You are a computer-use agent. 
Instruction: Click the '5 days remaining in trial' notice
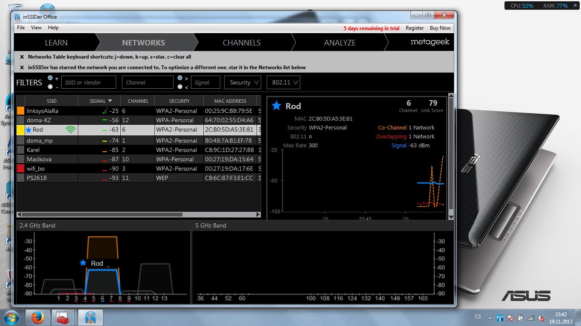(x=371, y=28)
